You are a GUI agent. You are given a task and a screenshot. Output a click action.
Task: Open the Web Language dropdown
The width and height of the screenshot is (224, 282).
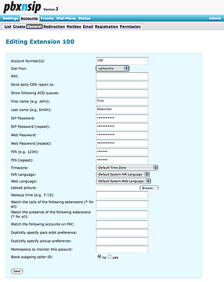(x=123, y=181)
